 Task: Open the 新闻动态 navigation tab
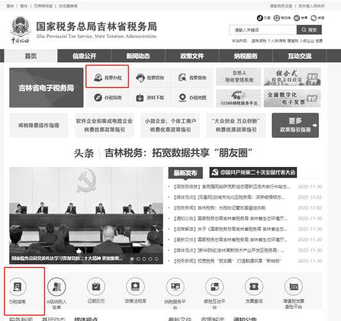pos(138,56)
